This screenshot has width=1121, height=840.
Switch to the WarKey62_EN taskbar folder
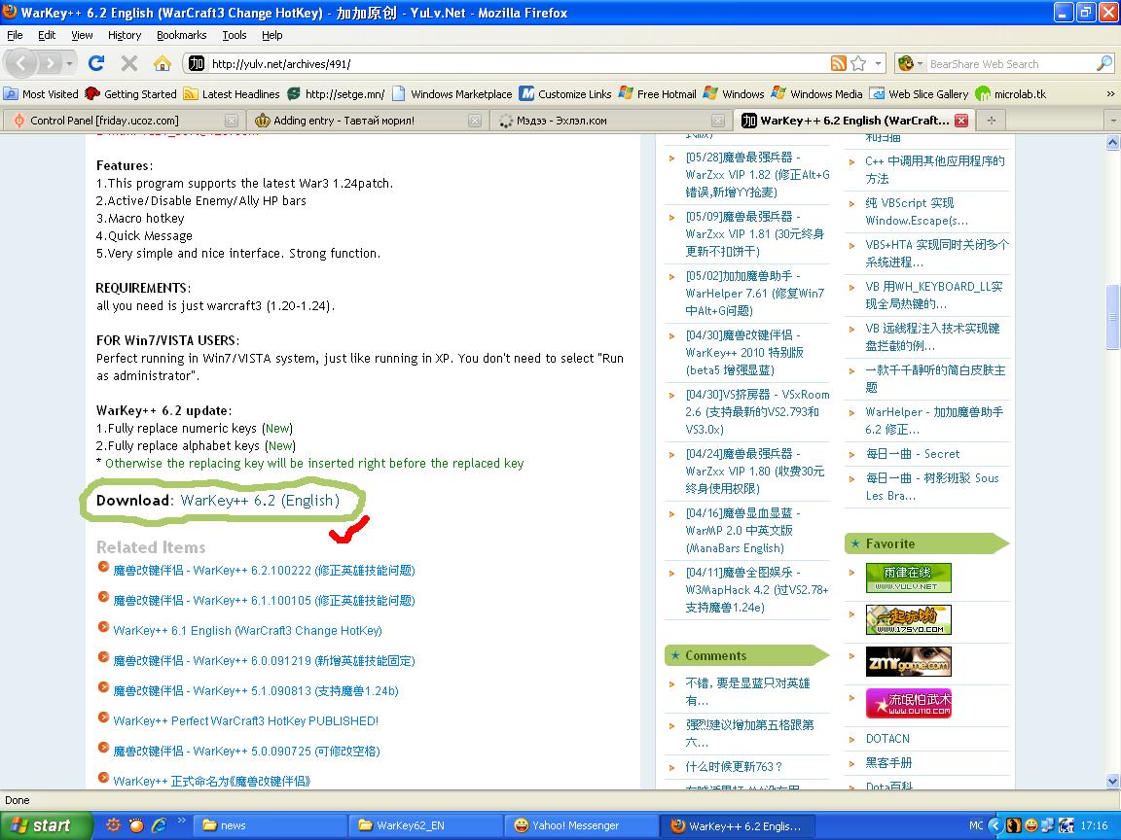click(x=427, y=825)
